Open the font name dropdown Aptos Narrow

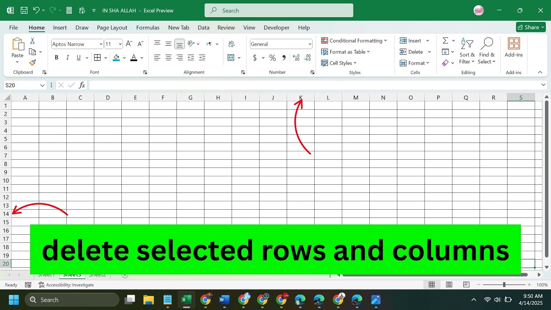tap(101, 44)
